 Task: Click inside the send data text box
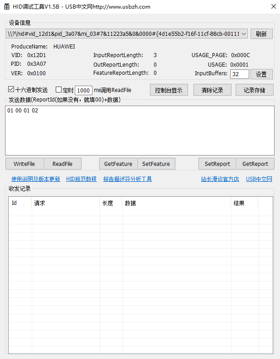pos(140,131)
